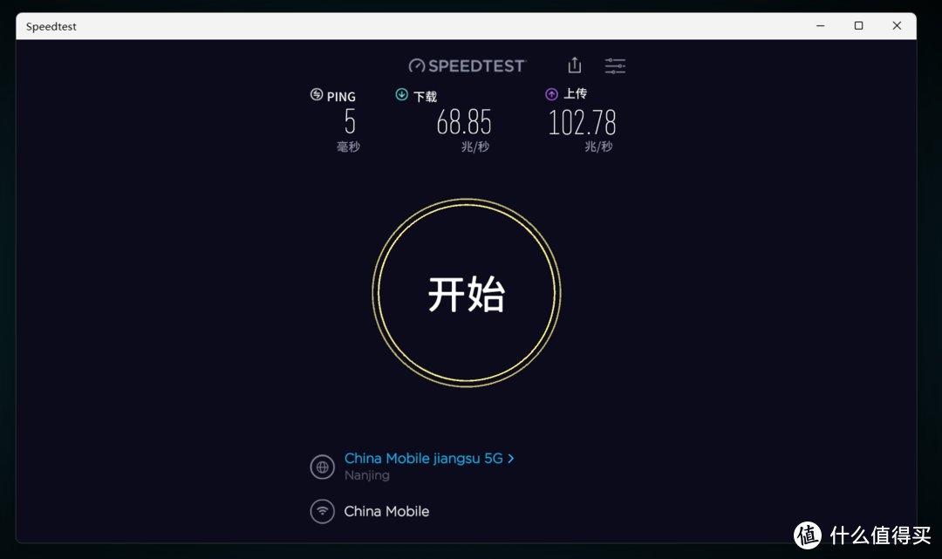Click the Speedtest title bar text
This screenshot has height=559, width=942.
[51, 26]
